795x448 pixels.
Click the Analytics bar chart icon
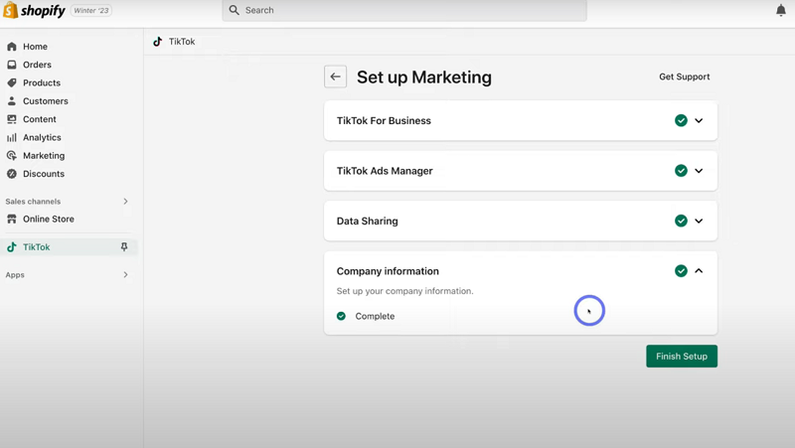(x=12, y=137)
